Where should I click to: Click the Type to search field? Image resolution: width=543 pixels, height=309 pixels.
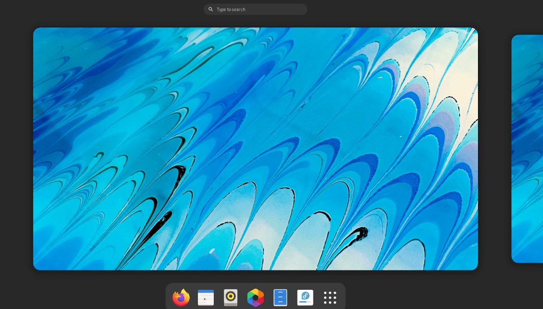pyautogui.click(x=256, y=9)
